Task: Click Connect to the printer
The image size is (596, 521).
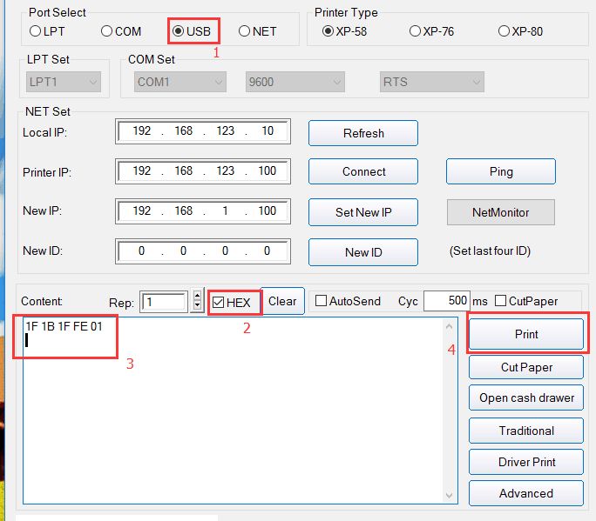Action: click(363, 171)
